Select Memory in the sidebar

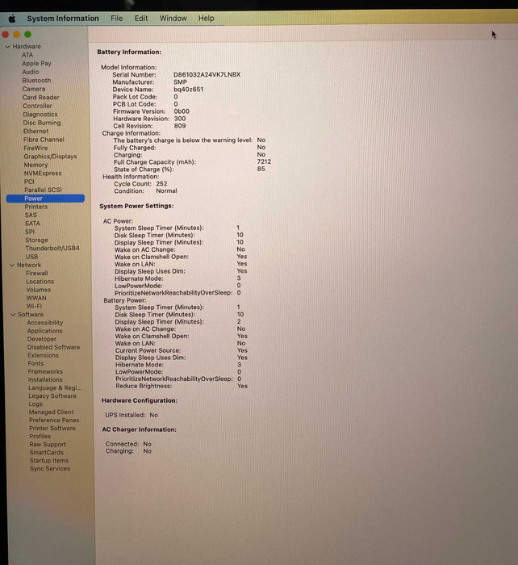(x=36, y=165)
